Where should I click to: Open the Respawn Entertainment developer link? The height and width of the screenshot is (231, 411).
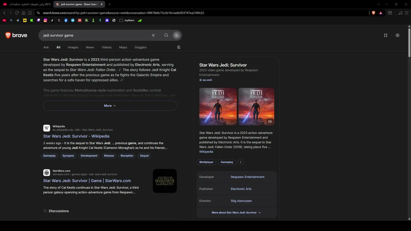point(248,177)
